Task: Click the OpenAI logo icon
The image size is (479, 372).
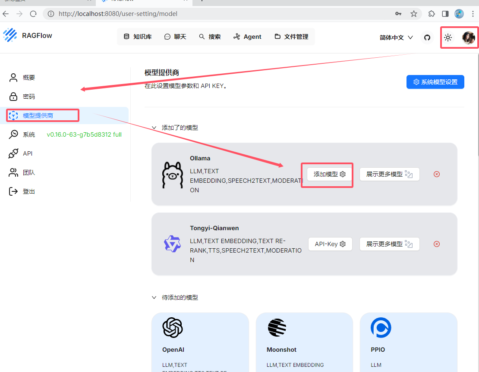Action: [173, 328]
